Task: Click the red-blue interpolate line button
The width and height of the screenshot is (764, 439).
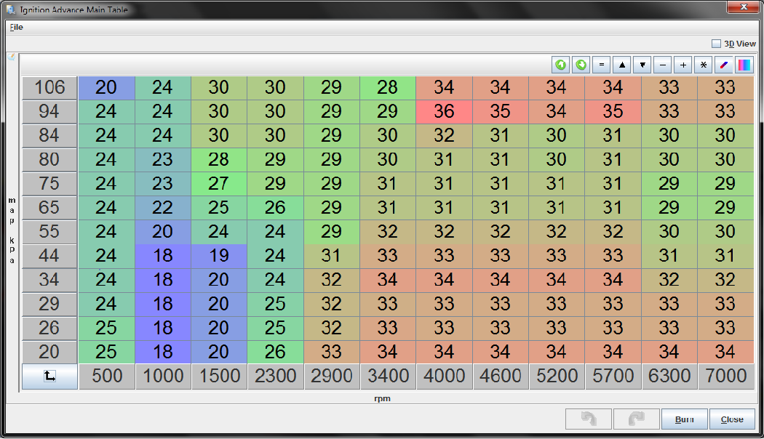Action: tap(724, 65)
